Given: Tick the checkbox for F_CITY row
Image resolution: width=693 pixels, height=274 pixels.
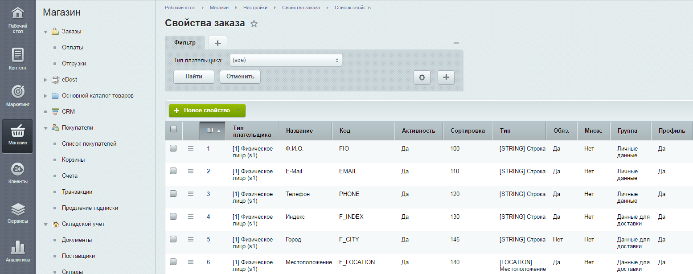Looking at the screenshot, I should 173,239.
